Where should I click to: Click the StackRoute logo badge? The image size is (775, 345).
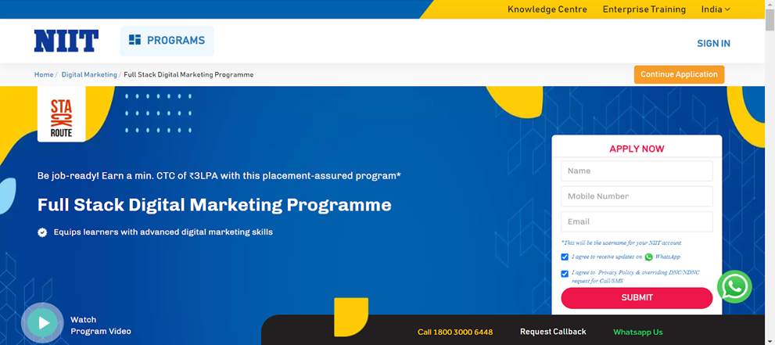[61, 114]
